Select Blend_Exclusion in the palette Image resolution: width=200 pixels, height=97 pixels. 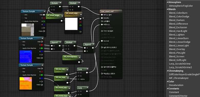[178, 27]
